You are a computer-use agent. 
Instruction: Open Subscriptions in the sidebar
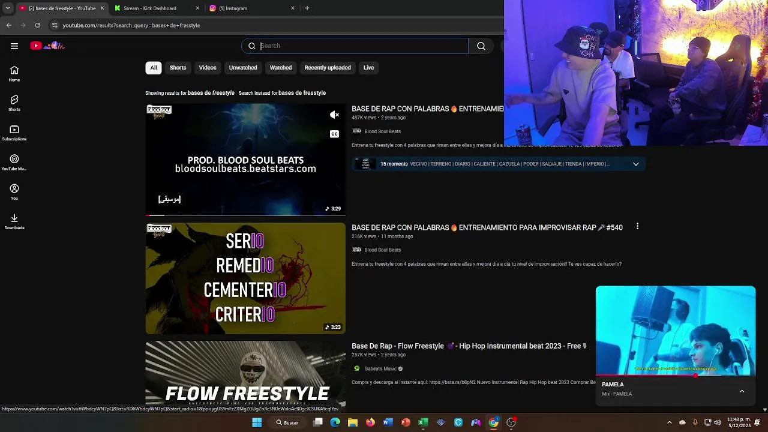[x=14, y=133]
